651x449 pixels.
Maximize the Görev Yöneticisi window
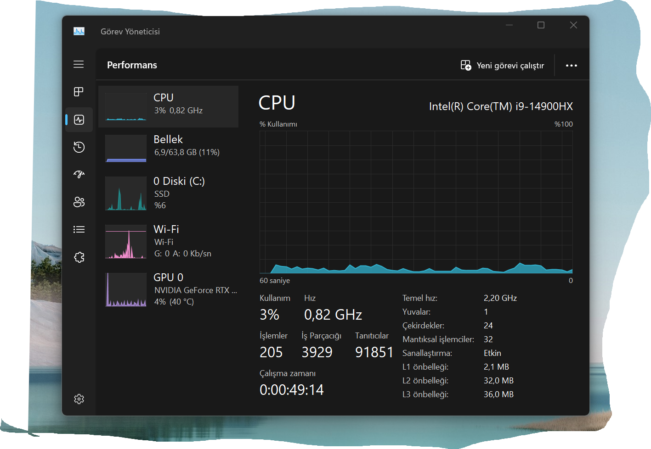tap(541, 25)
